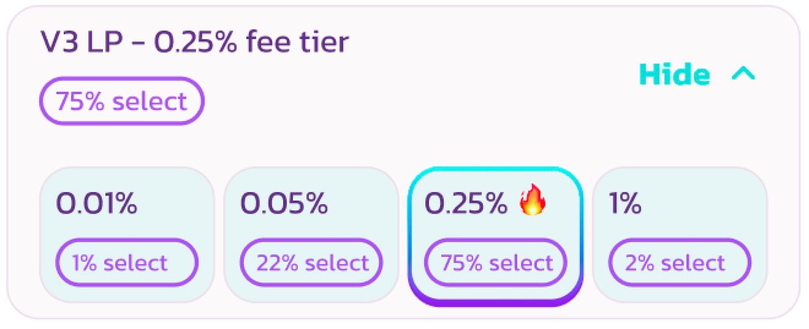Screen dimensions: 809x329
Task: Click the '22% select' badge
Action: tap(311, 263)
